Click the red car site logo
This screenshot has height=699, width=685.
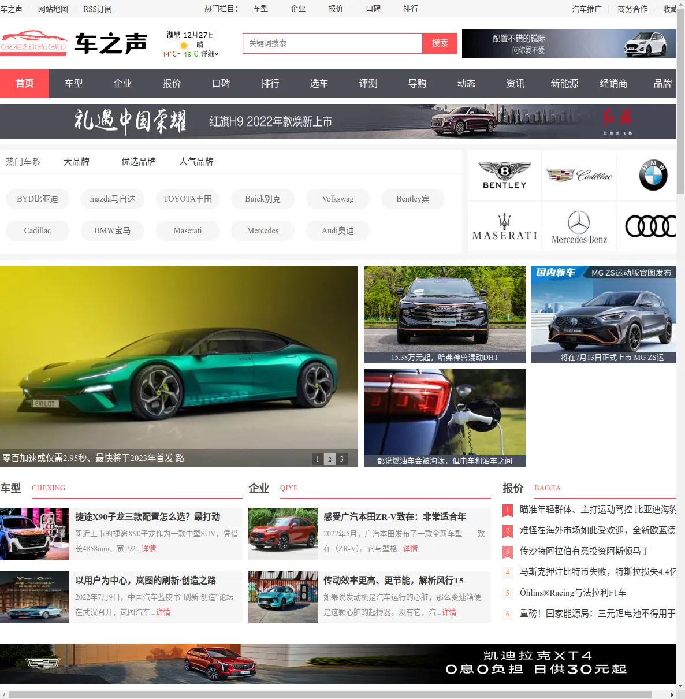click(x=33, y=43)
